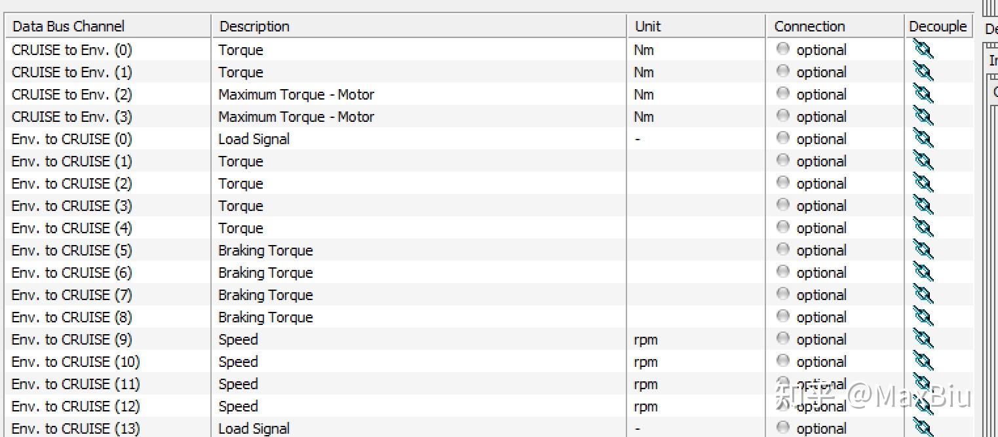Click the Decouple icon for CRUISE to Env. (2)
This screenshot has width=998, height=437.
[923, 94]
